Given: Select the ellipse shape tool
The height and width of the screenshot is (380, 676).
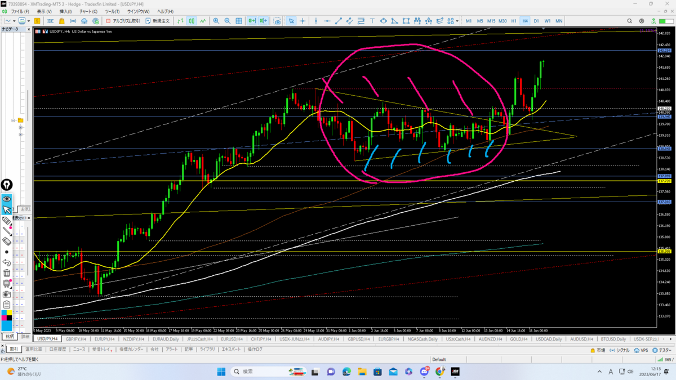Looking at the screenshot, I should coord(384,21).
